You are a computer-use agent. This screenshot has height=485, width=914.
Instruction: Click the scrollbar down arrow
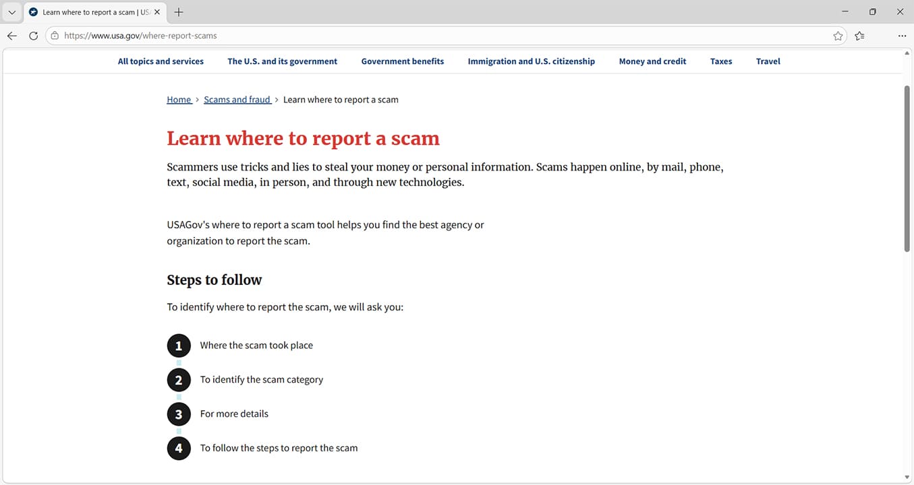tap(907, 478)
